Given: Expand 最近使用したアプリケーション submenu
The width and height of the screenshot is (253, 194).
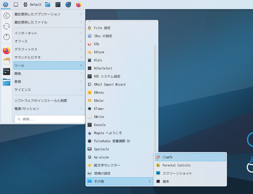Looking at the screenshot, I should [49, 14].
